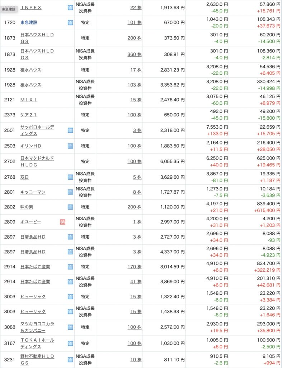Open the MIXI stock name link
282x368 pixels.
point(29,100)
